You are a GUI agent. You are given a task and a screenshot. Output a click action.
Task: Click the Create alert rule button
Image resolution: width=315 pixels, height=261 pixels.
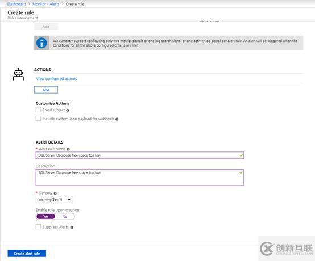(27, 254)
